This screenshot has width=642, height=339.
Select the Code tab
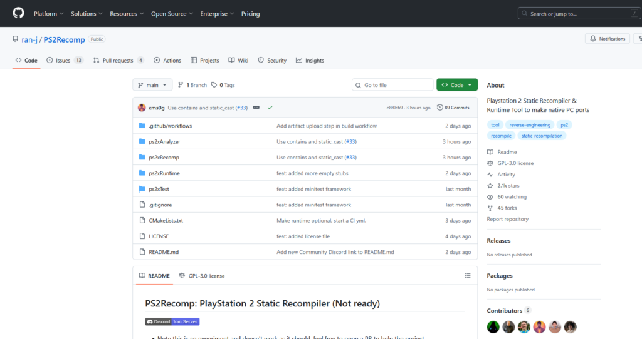(26, 60)
